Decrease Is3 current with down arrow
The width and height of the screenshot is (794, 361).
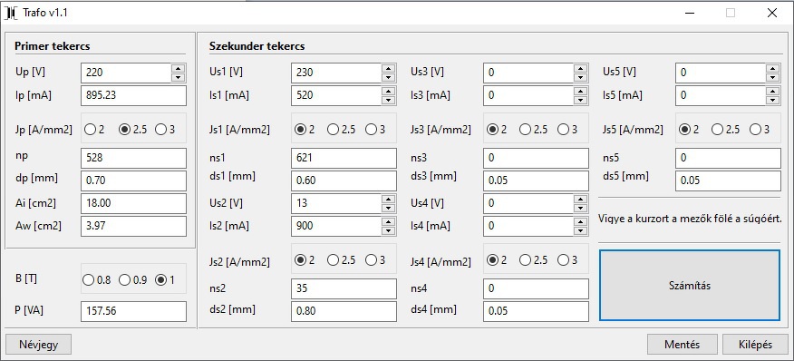pyautogui.click(x=580, y=101)
